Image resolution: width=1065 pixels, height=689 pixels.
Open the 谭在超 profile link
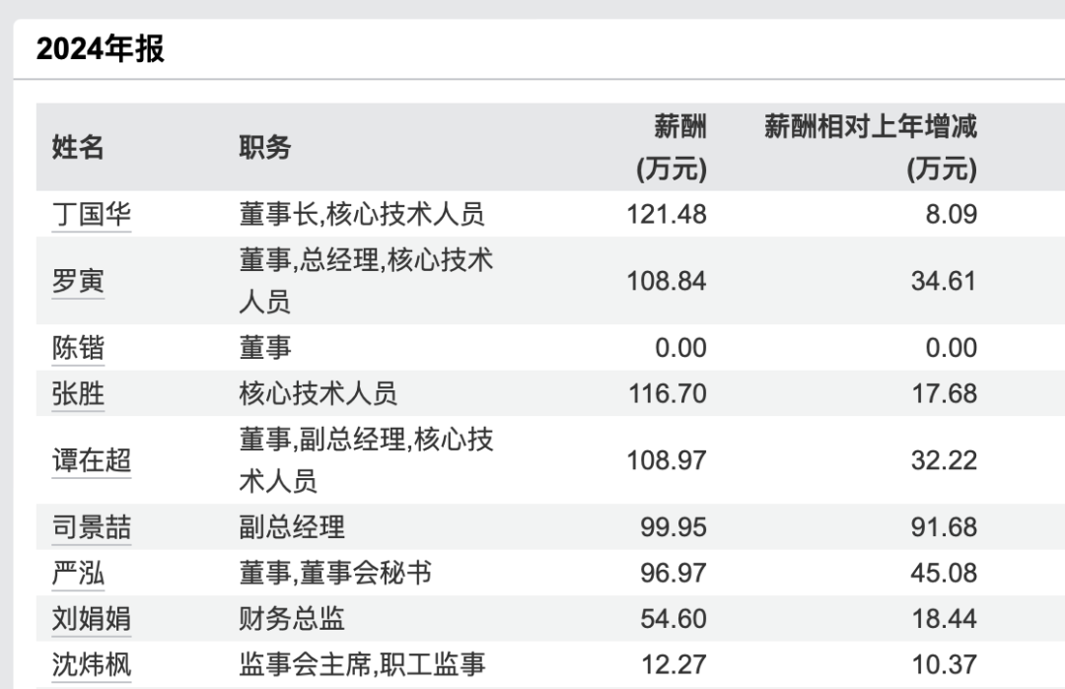coord(91,460)
